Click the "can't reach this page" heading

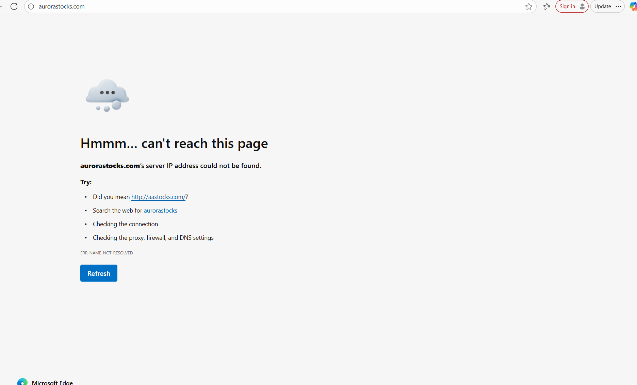[174, 144]
